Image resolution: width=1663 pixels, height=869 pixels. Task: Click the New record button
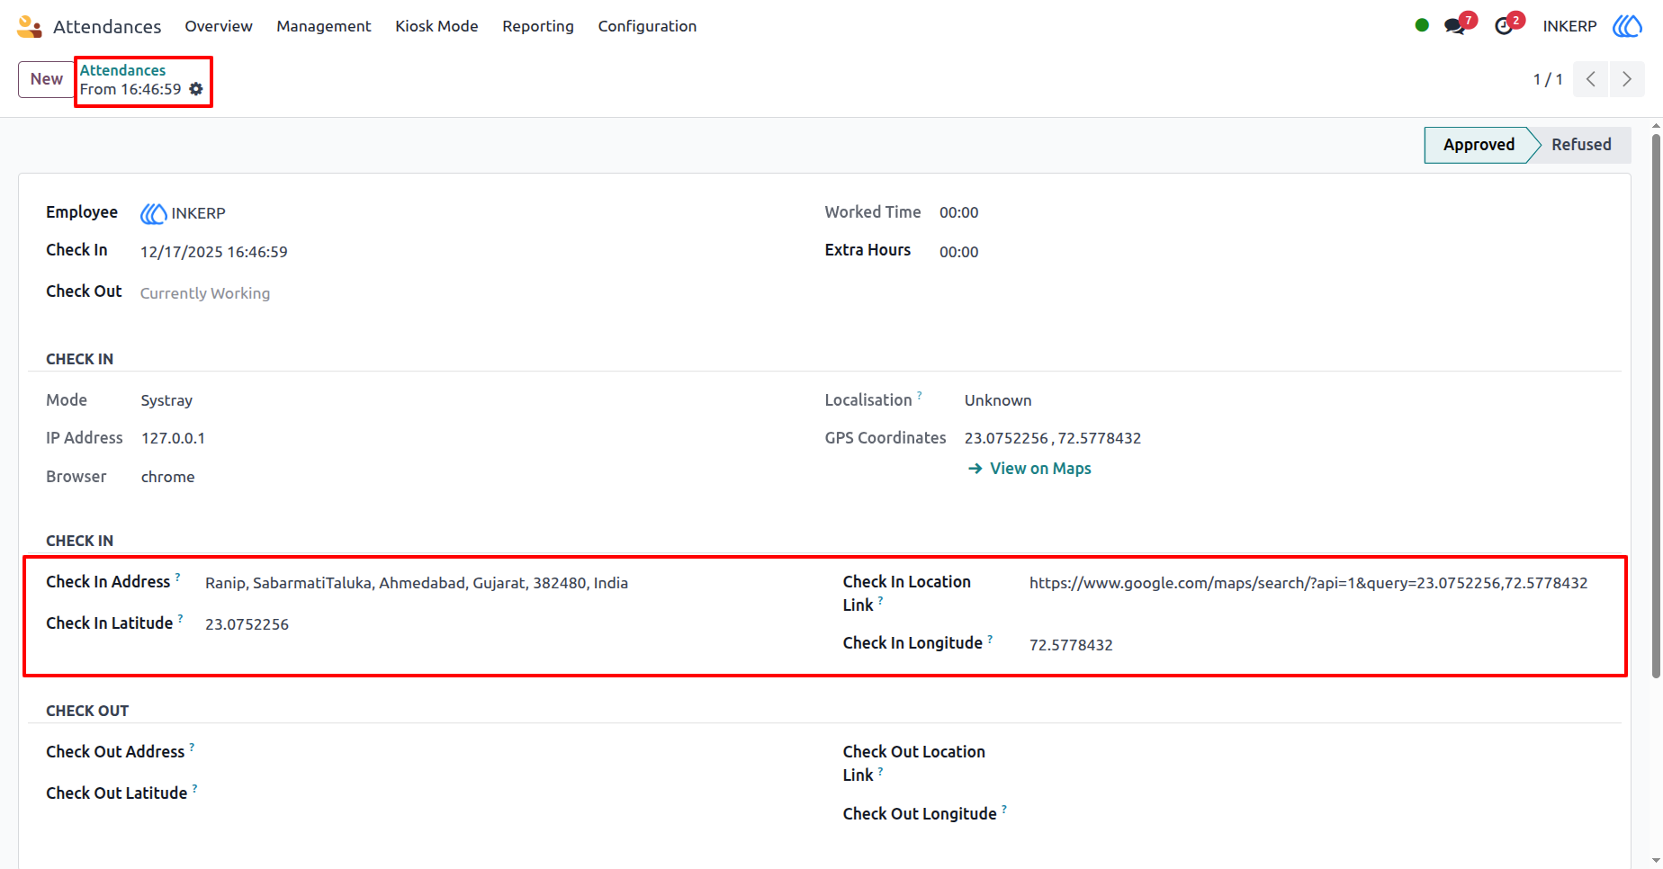coord(47,79)
